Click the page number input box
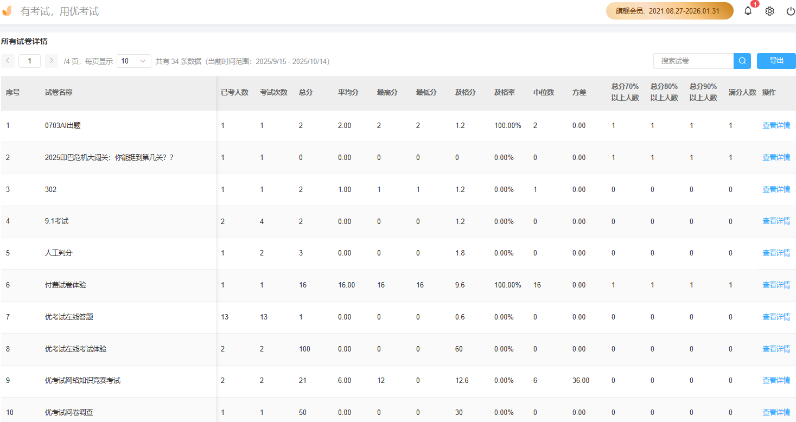 click(x=29, y=61)
